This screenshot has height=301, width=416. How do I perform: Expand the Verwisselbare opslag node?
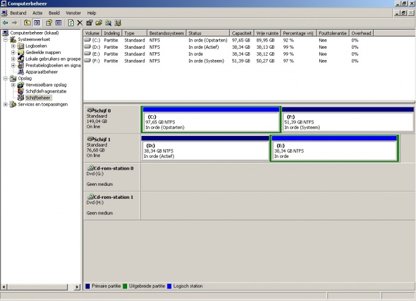tap(13, 85)
